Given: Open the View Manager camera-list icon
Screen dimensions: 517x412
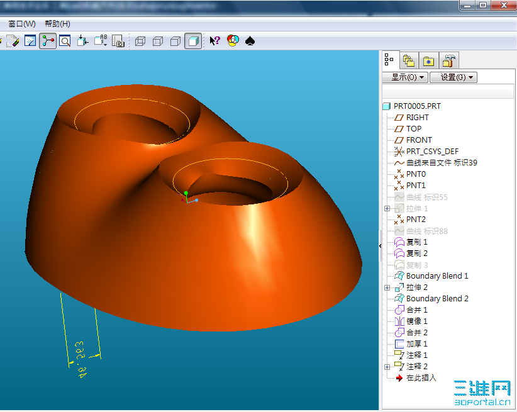Looking at the screenshot, I should coord(118,41).
